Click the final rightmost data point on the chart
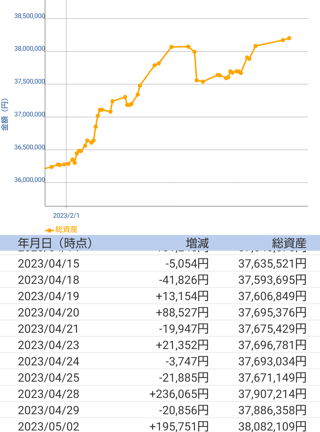This screenshot has width=320, height=432. (289, 38)
